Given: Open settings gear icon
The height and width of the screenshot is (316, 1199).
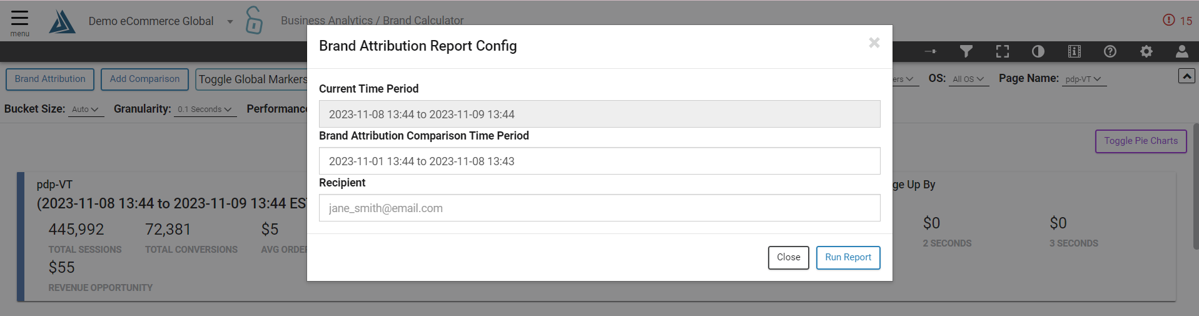Looking at the screenshot, I should [1146, 51].
